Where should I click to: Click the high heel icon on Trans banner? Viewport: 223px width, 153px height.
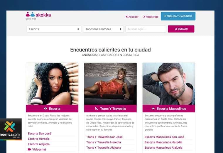[x=97, y=109]
